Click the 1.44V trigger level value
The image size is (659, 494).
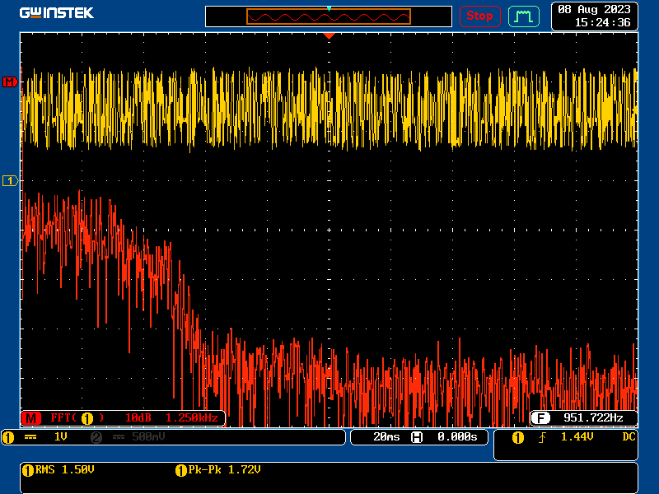pos(577,437)
